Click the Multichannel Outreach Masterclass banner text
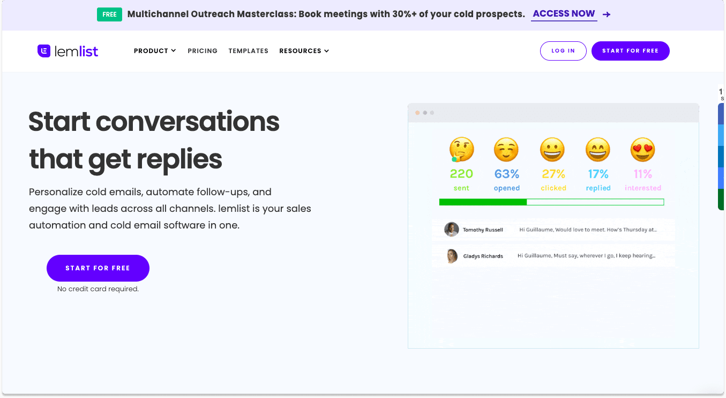 click(326, 14)
